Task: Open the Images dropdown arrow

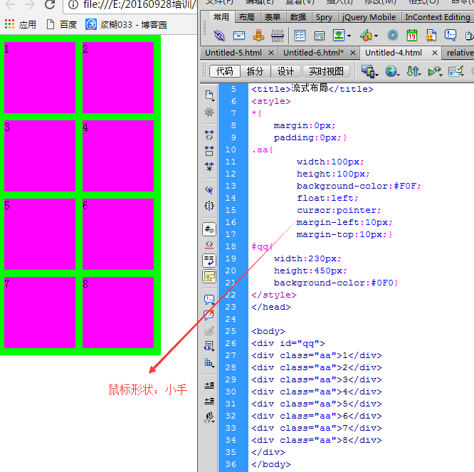Action: [349, 36]
